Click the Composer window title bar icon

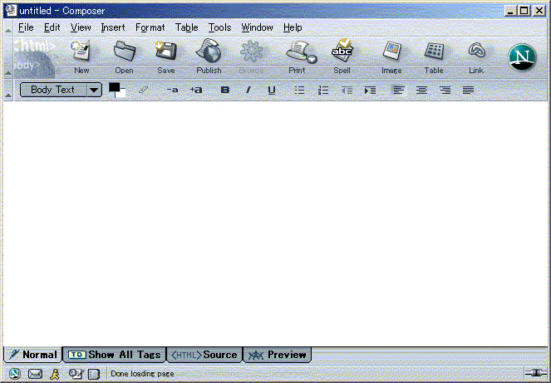point(11,10)
